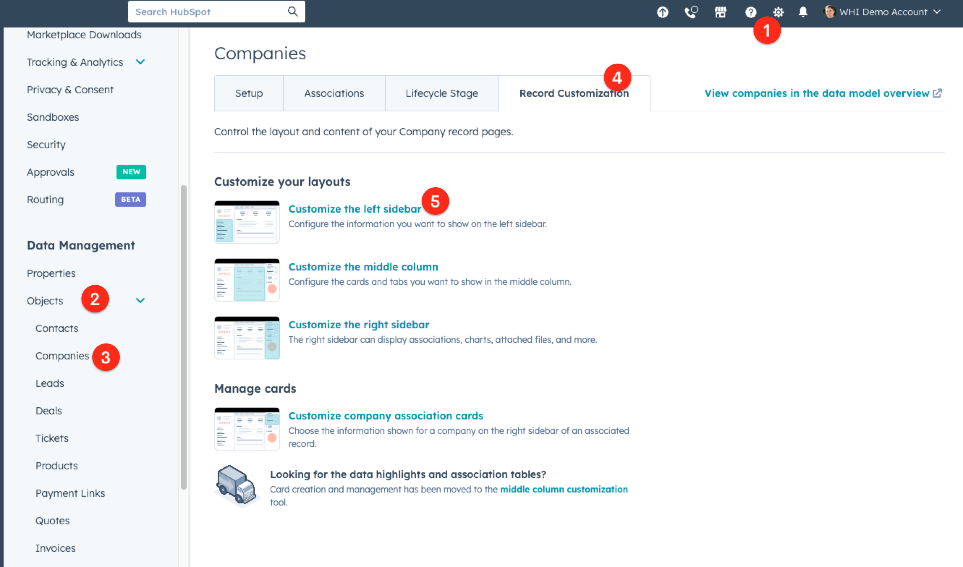Click the upgrade arrow icon
This screenshot has height=567, width=963.
coord(663,12)
